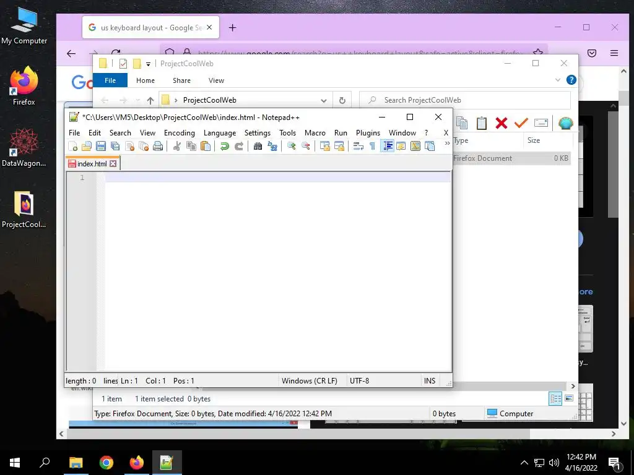Toggle the INS insert mode indicator
Screen dimensions: 634x475
point(430,381)
